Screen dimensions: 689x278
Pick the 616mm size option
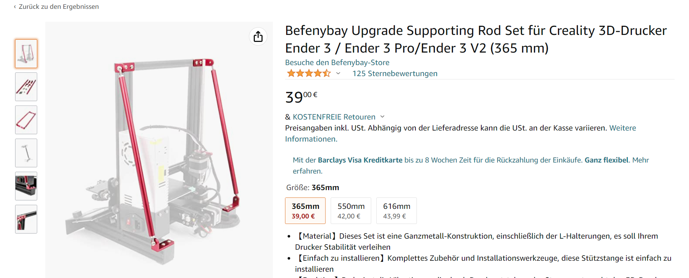point(396,211)
